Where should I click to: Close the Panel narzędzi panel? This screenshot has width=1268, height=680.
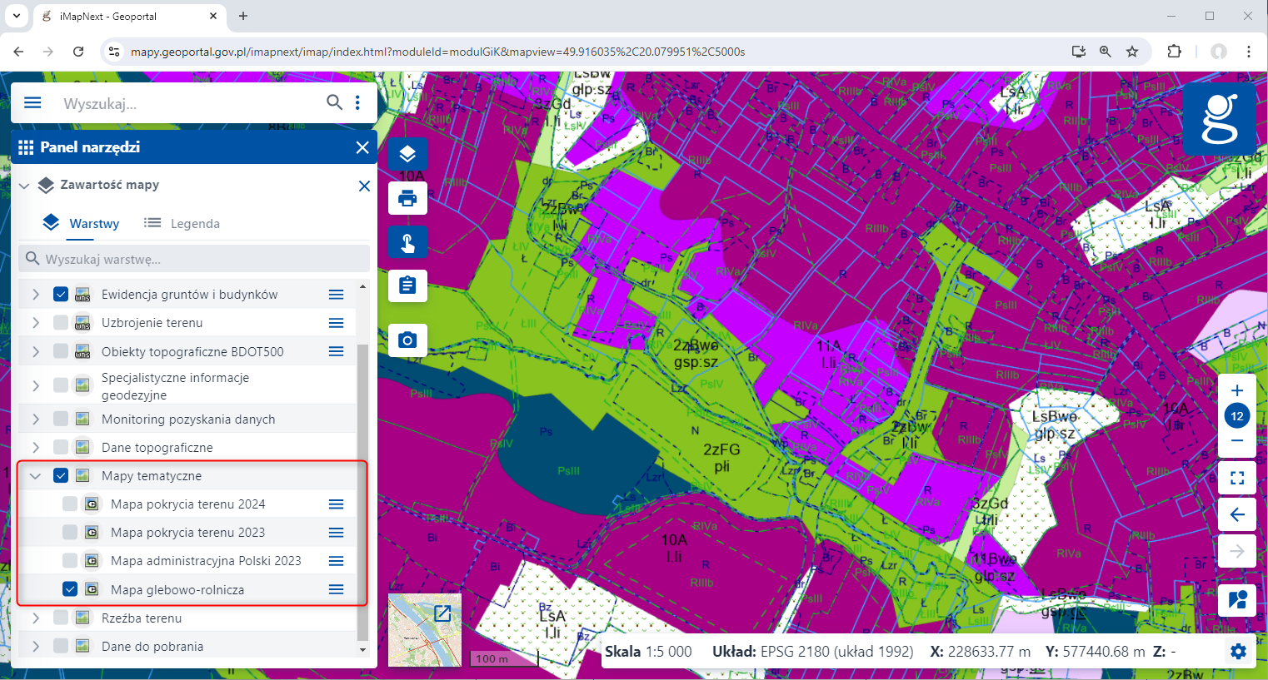[362, 147]
